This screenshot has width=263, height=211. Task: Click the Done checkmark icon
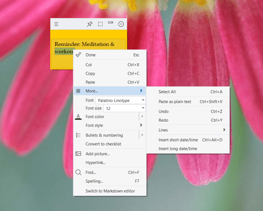(x=78, y=54)
